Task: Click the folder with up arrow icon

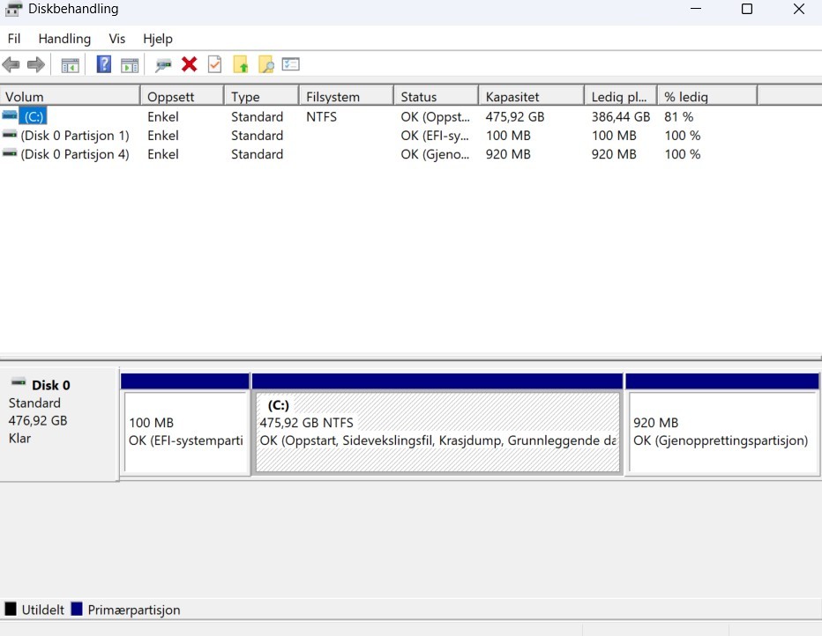Action: tap(239, 64)
